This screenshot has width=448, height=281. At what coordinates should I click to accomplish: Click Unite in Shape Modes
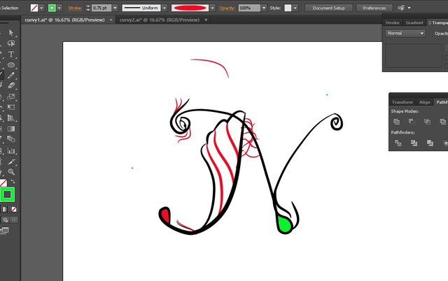click(x=397, y=122)
